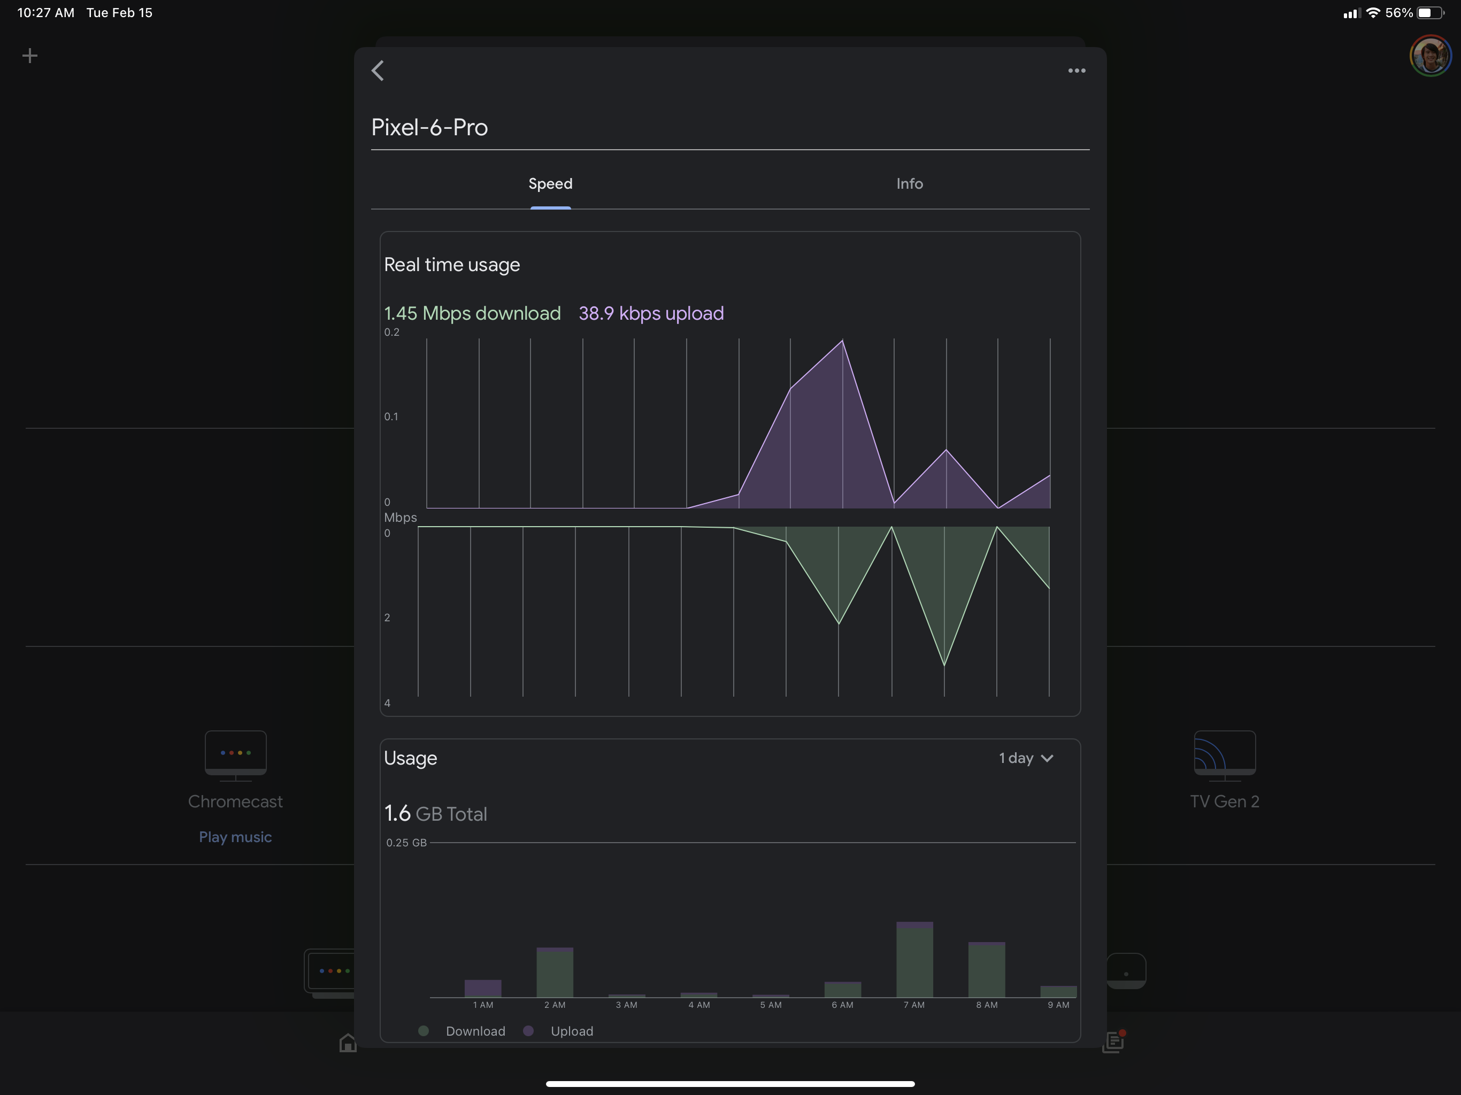
Task: Tap the Download legend dot
Action: pyautogui.click(x=424, y=1031)
